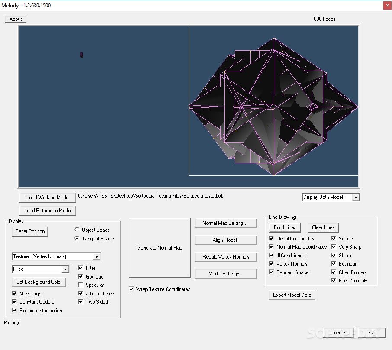Expand the Filled render mode dropdown
The image size is (392, 350).
65,269
